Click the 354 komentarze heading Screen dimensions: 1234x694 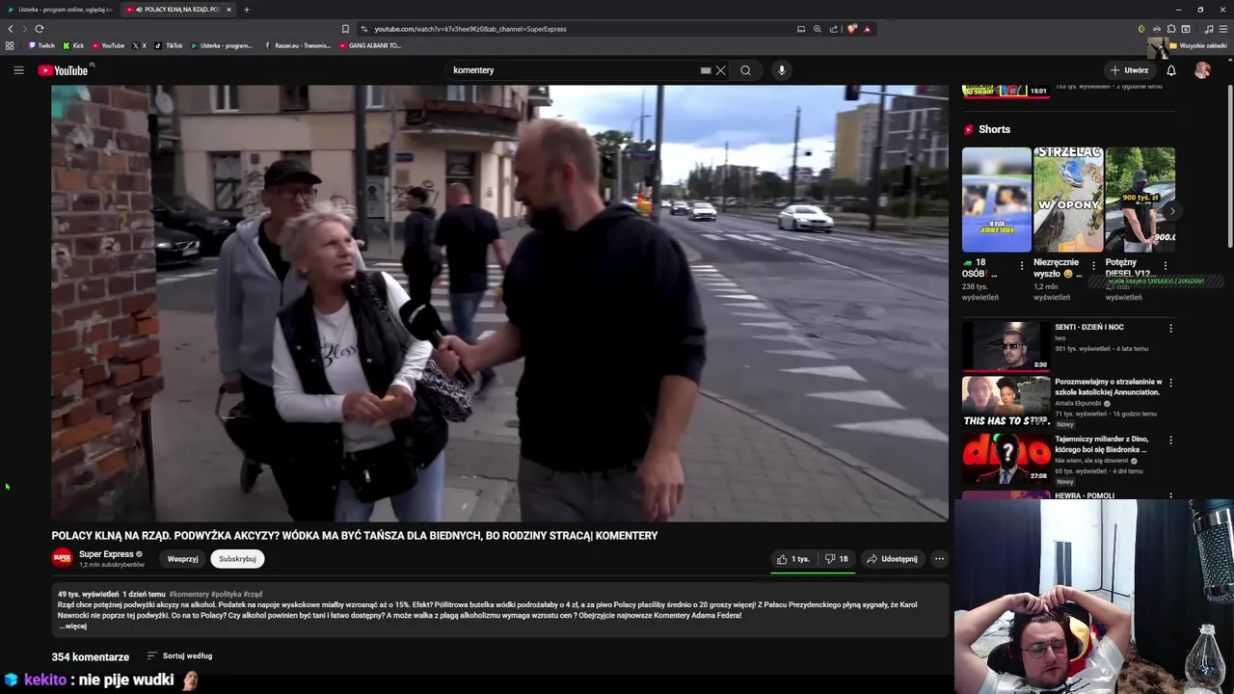pyautogui.click(x=91, y=657)
